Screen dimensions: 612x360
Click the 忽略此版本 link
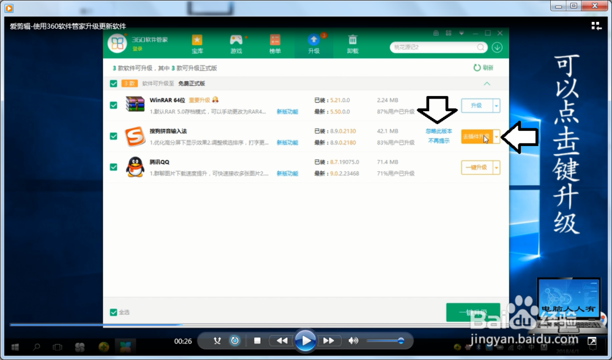[439, 131]
